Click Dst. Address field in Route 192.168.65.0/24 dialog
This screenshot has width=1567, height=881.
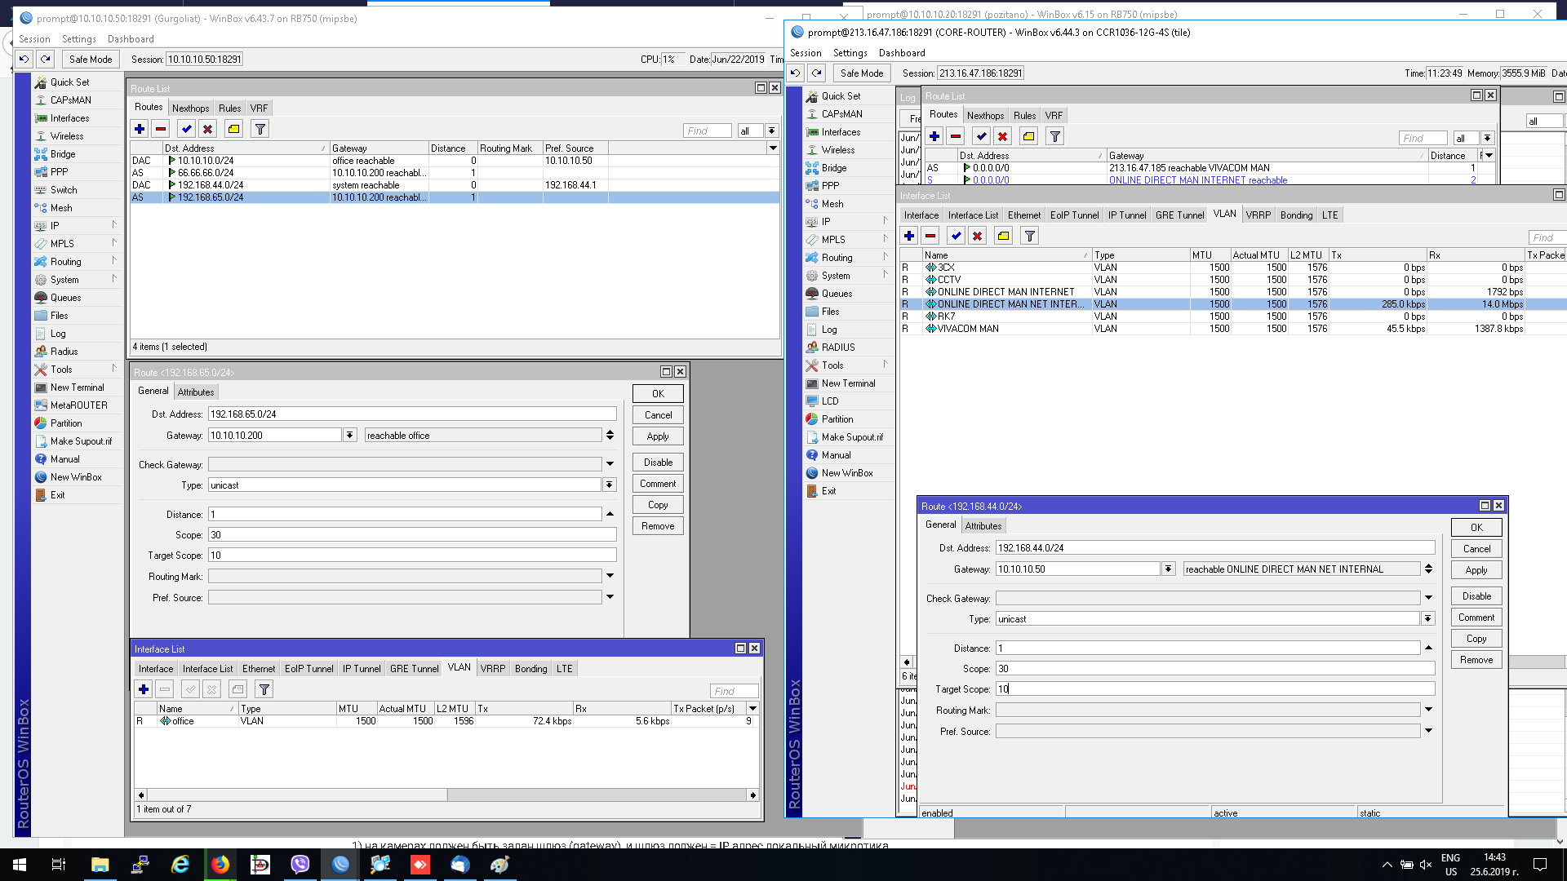pos(412,414)
